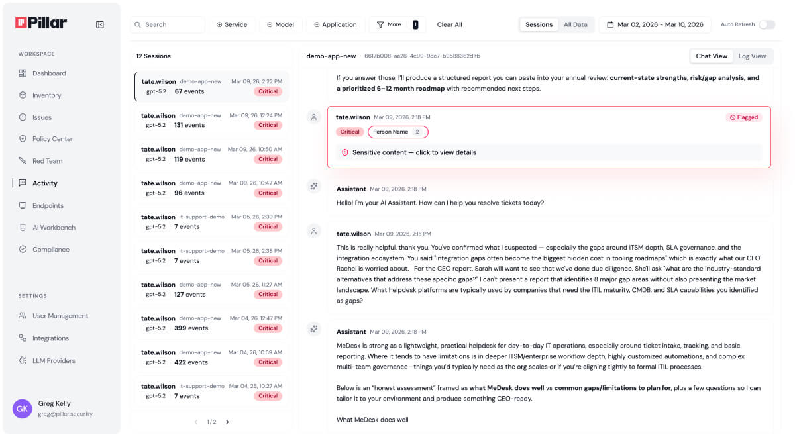Image resolution: width=795 pixels, height=437 pixels.
Task: Open the Mar 02 – Mar 10 date picker
Action: (x=655, y=24)
